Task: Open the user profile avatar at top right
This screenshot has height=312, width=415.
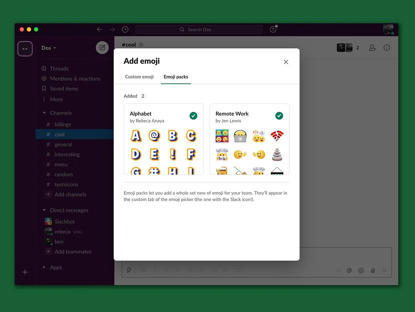Action: (388, 30)
